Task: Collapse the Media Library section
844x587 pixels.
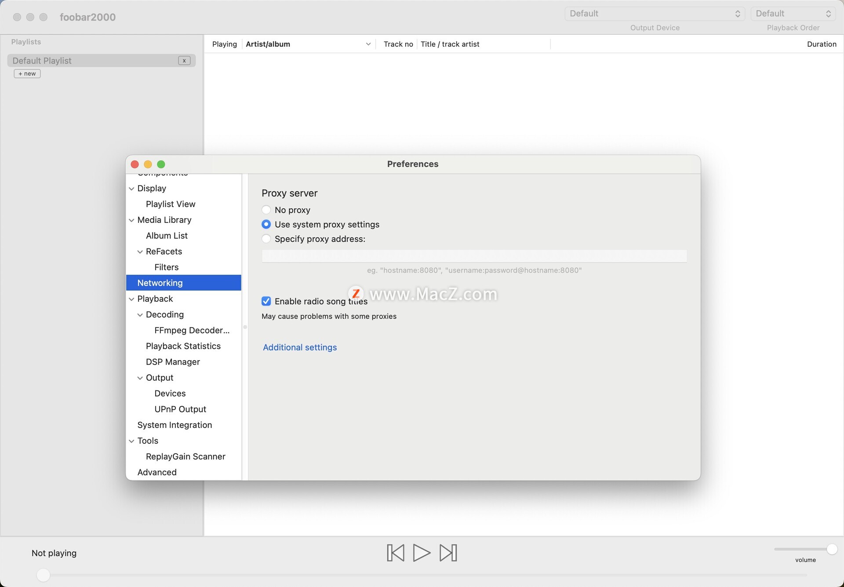Action: pyautogui.click(x=131, y=220)
